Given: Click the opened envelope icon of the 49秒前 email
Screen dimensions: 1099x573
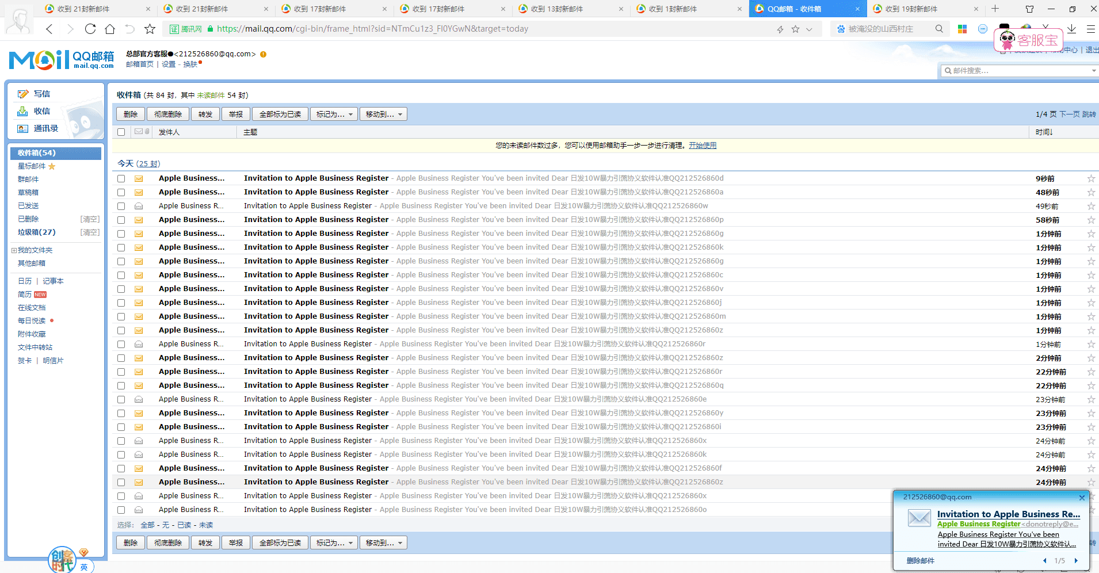Looking at the screenshot, I should tap(139, 206).
